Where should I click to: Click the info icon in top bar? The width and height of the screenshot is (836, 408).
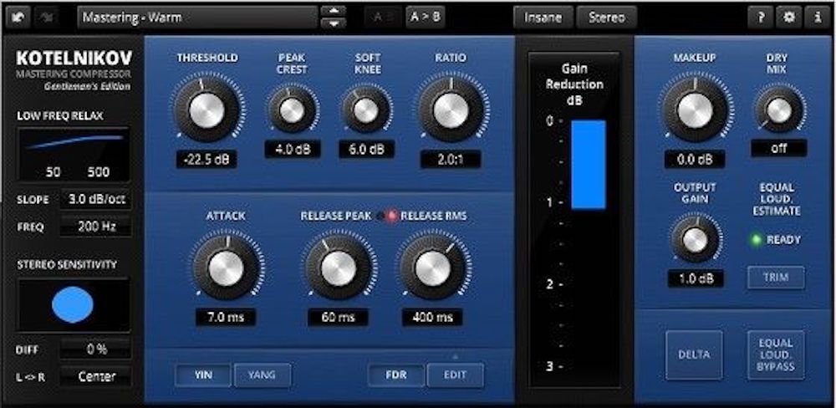point(816,17)
